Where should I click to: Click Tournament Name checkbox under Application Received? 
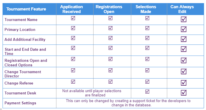pos(73,18)
